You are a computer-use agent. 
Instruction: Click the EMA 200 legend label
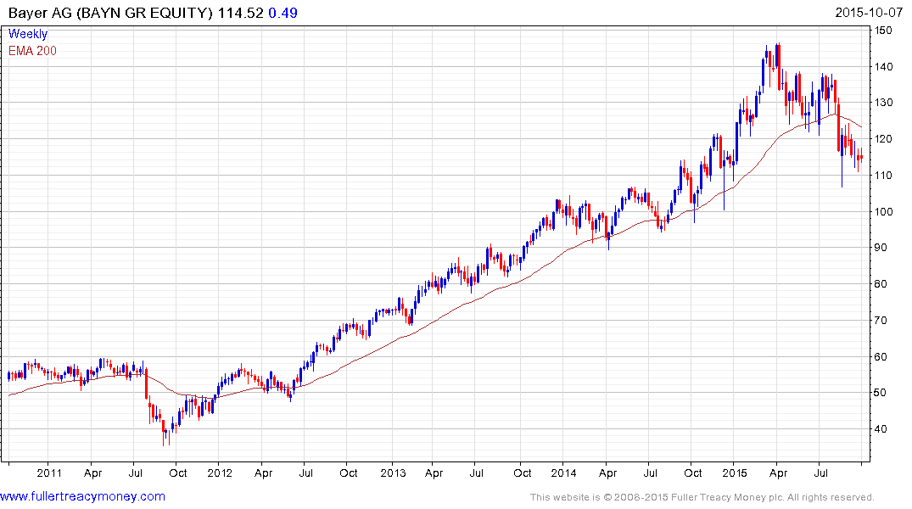coord(32,51)
